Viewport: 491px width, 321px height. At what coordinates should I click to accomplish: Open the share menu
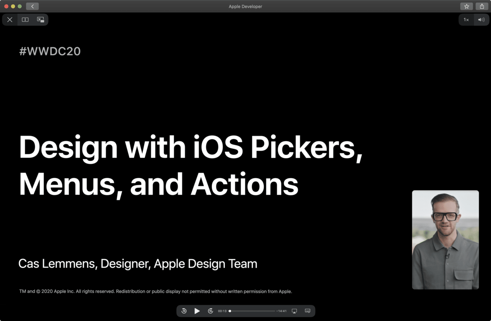point(482,6)
